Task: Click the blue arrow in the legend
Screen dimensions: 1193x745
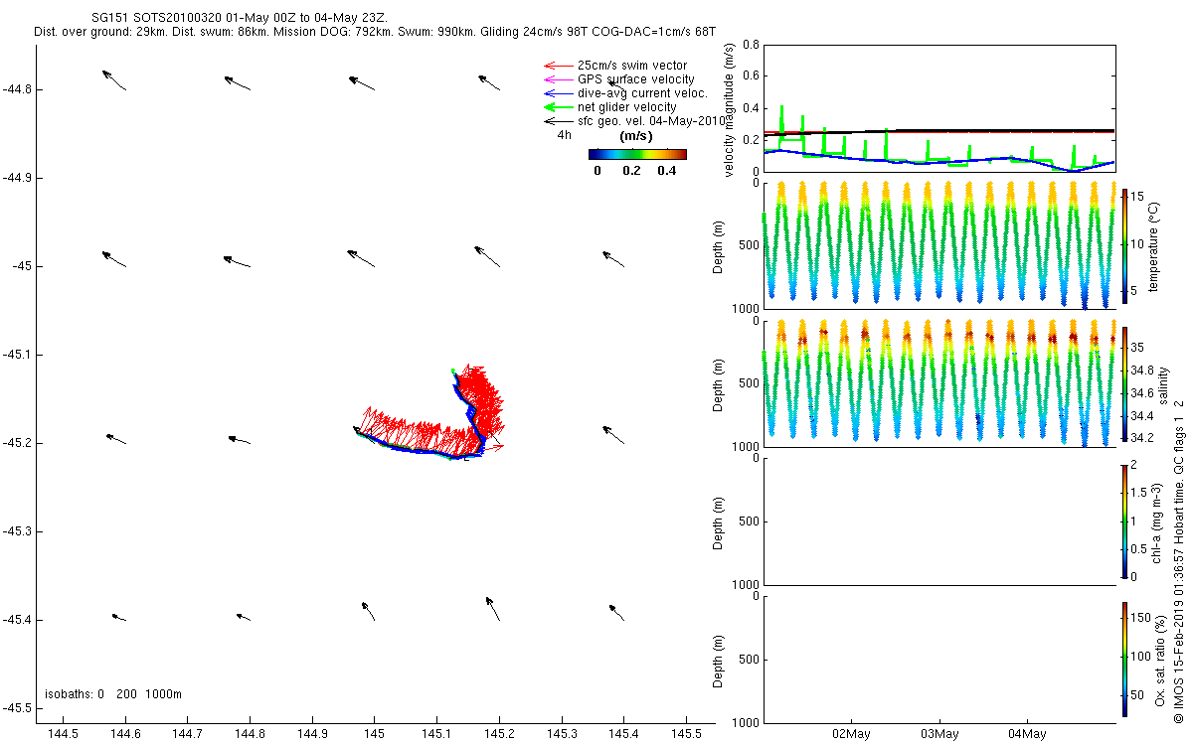Action: pos(557,93)
